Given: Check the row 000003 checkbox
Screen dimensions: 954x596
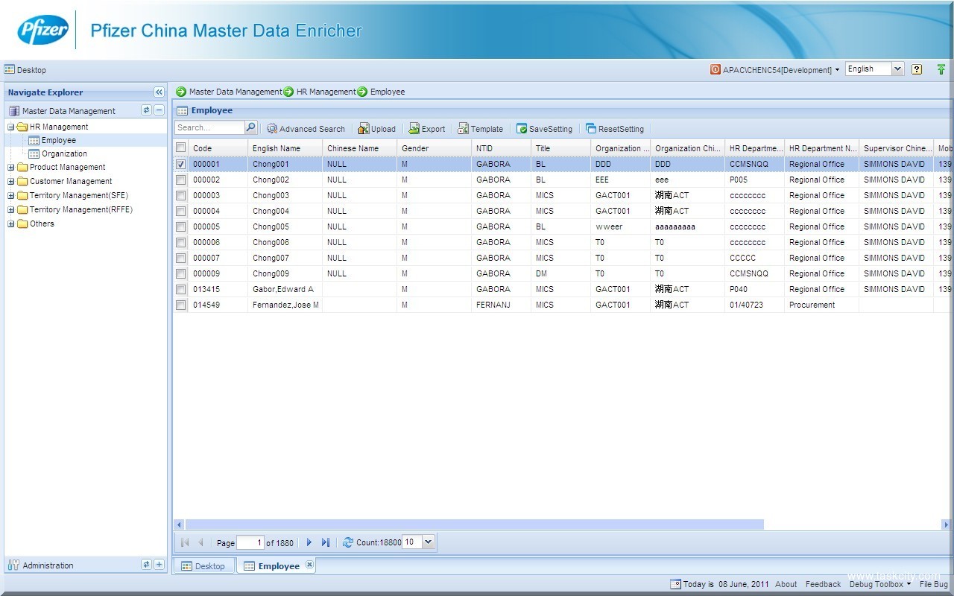Looking at the screenshot, I should [x=180, y=195].
